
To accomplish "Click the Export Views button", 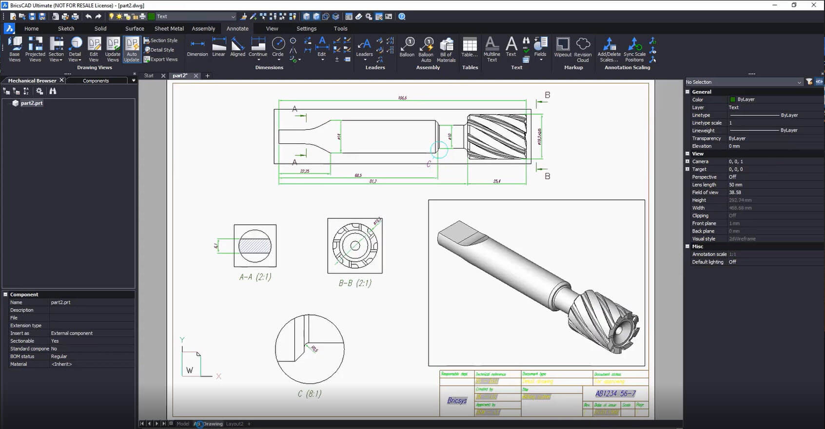I will 161,59.
